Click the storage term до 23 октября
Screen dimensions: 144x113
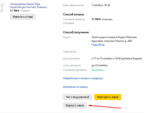[100, 65]
